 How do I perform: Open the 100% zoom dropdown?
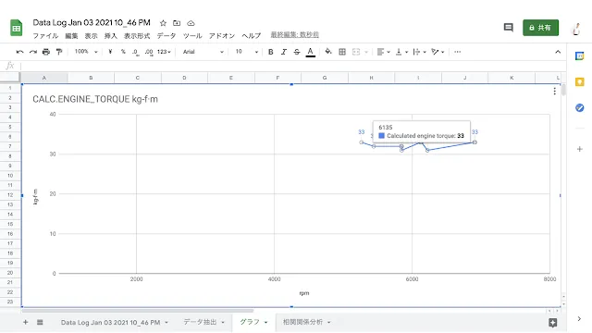[86, 52]
